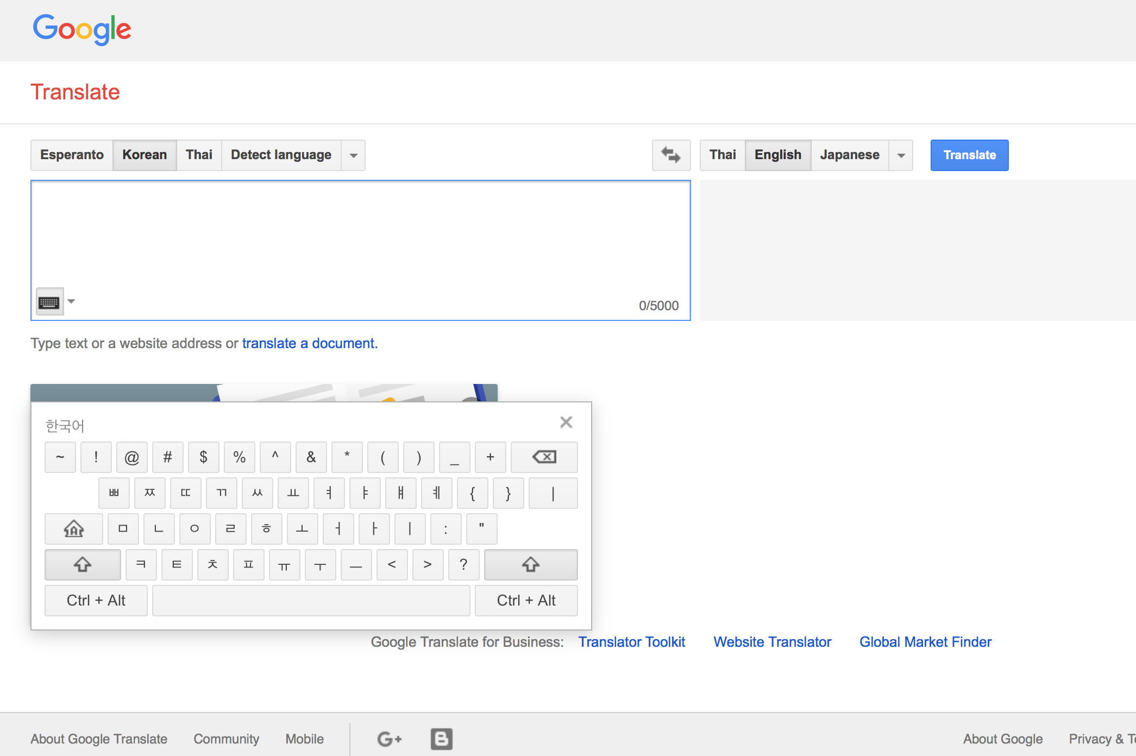
Task: Toggle right Ctrl + Alt key
Action: pos(526,600)
